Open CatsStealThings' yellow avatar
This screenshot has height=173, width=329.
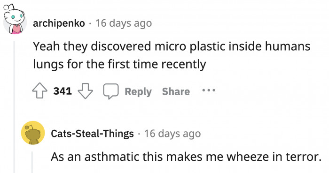point(33,133)
